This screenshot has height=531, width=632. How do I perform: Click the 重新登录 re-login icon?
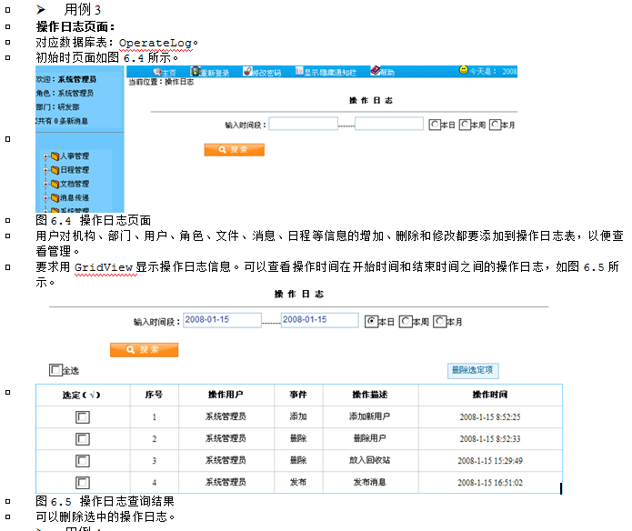[x=196, y=72]
